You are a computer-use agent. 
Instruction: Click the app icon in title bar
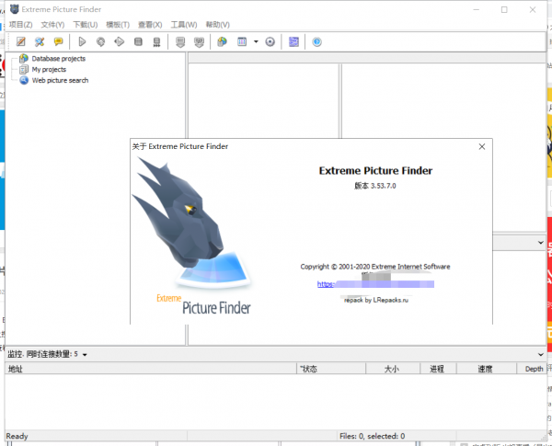tap(15, 9)
